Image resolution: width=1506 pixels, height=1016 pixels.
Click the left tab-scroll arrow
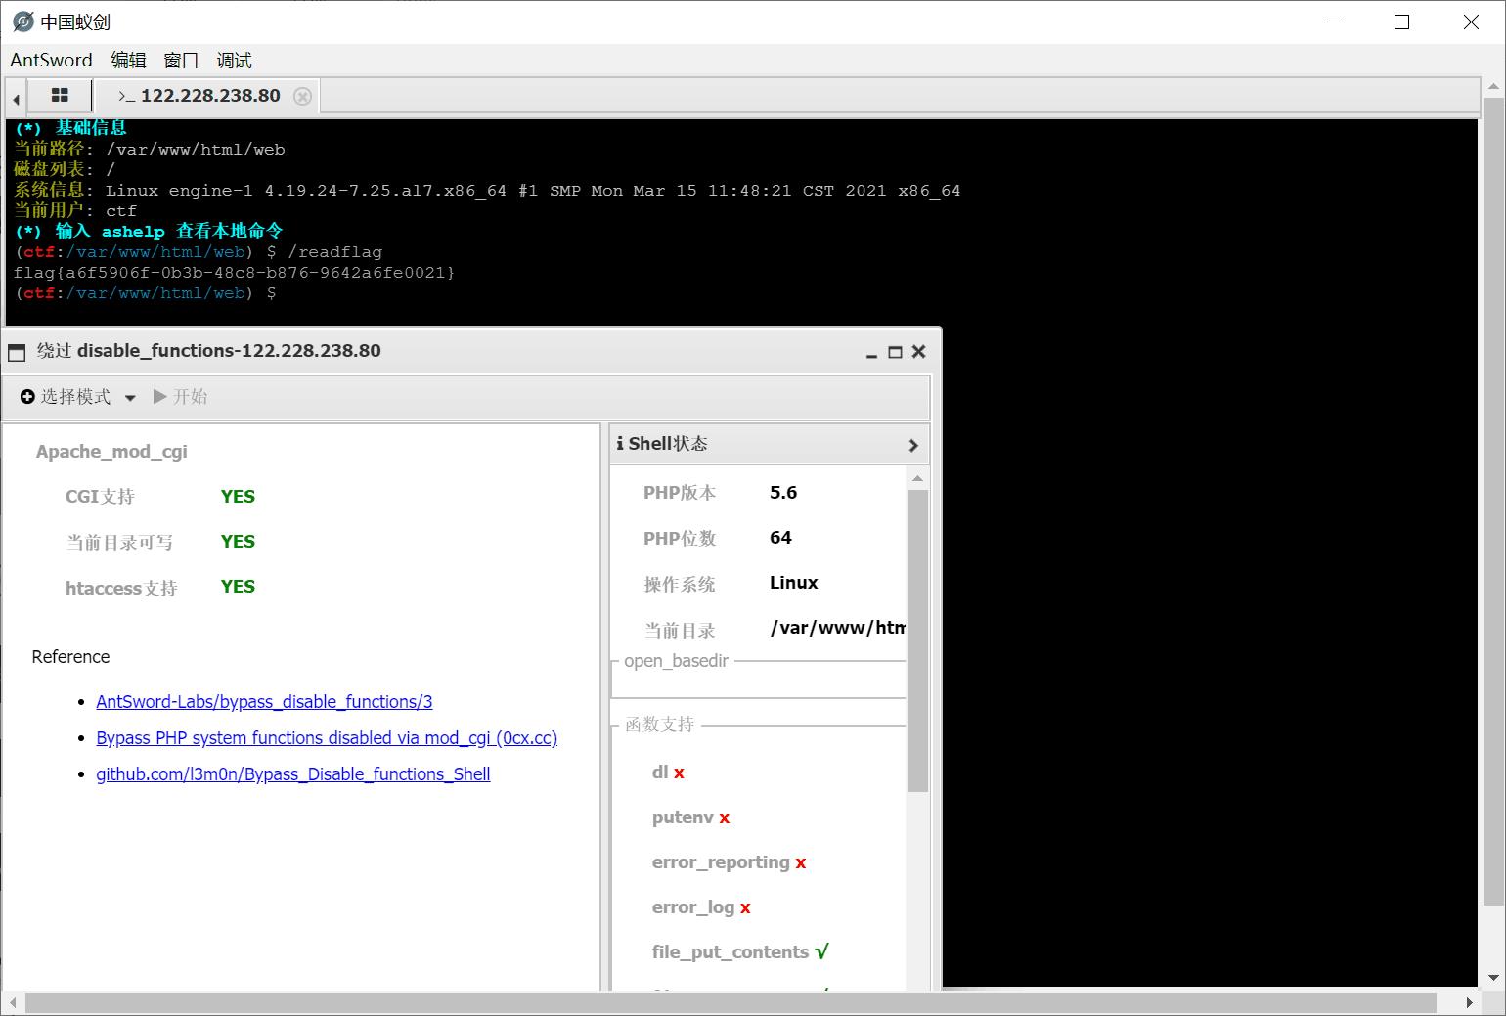(16, 98)
